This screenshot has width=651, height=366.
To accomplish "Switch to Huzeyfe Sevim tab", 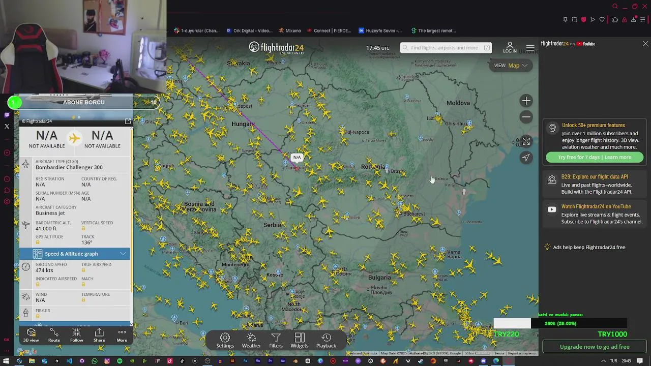I will coord(380,30).
